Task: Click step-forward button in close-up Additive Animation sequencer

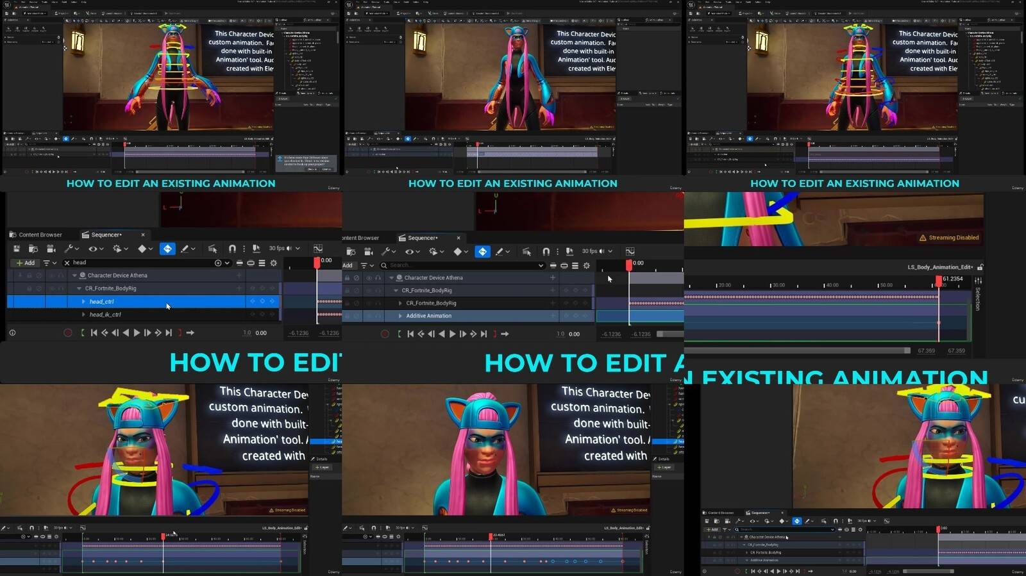Action: (x=463, y=334)
